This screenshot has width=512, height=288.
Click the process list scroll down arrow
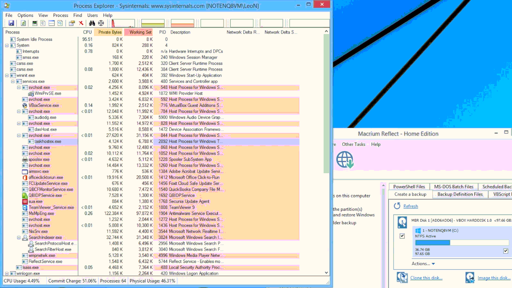pos(327,273)
